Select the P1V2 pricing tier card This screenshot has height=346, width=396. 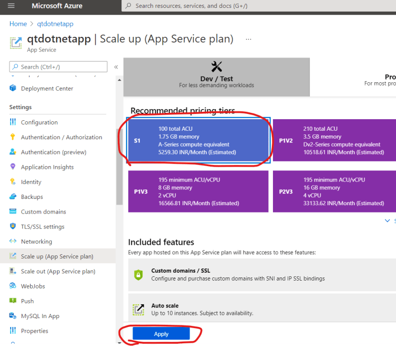(334, 140)
